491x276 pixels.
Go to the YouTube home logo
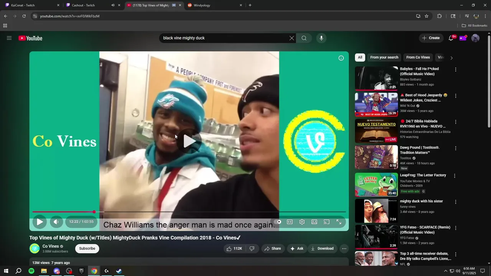point(30,38)
